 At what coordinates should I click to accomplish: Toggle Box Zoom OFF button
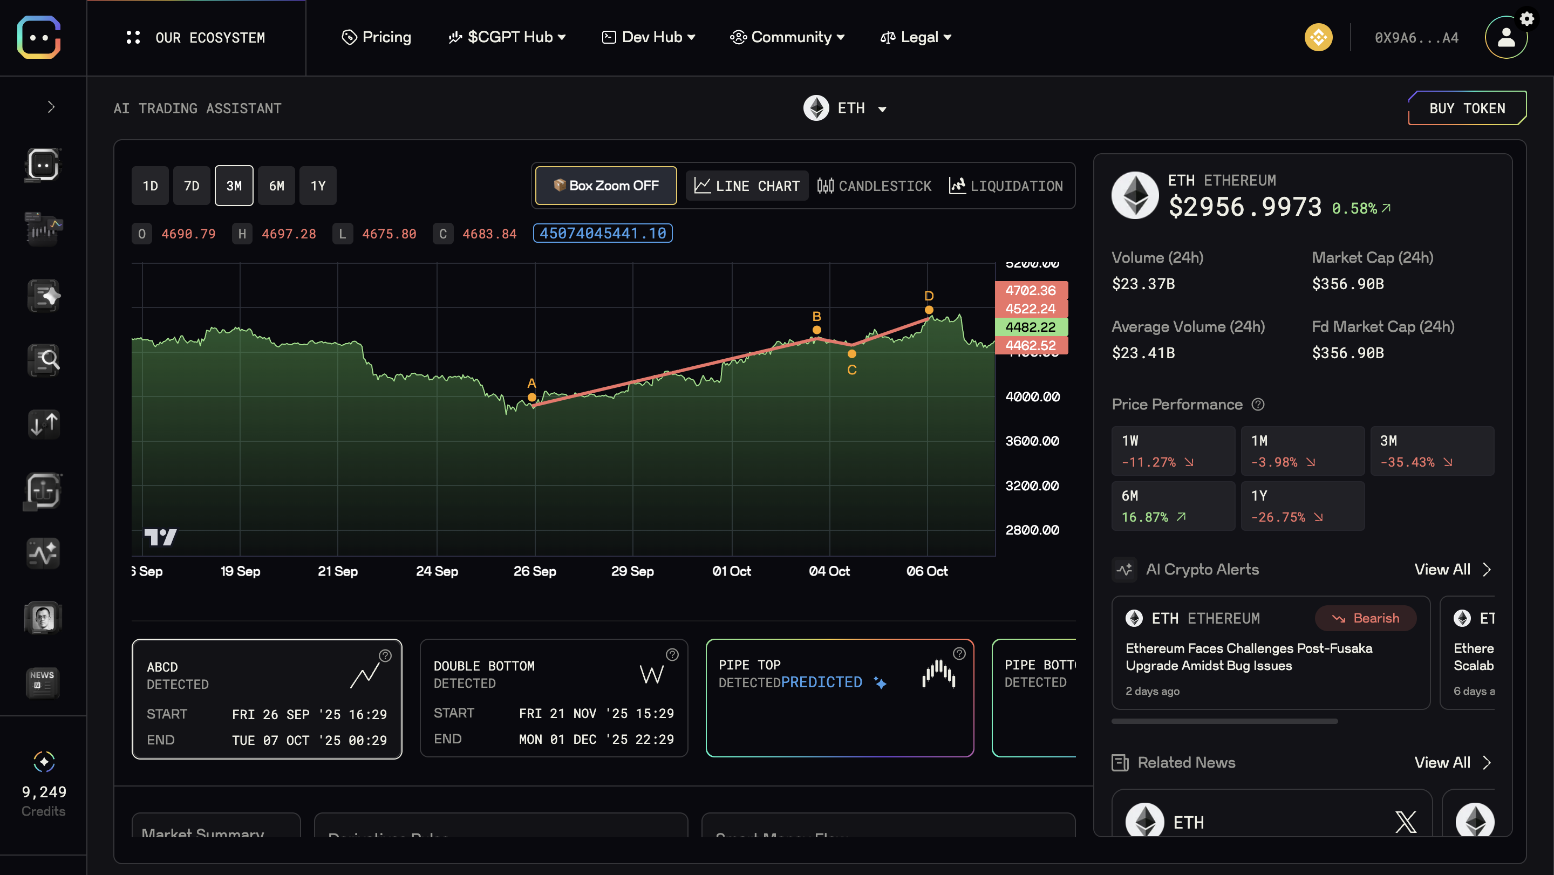pos(605,186)
